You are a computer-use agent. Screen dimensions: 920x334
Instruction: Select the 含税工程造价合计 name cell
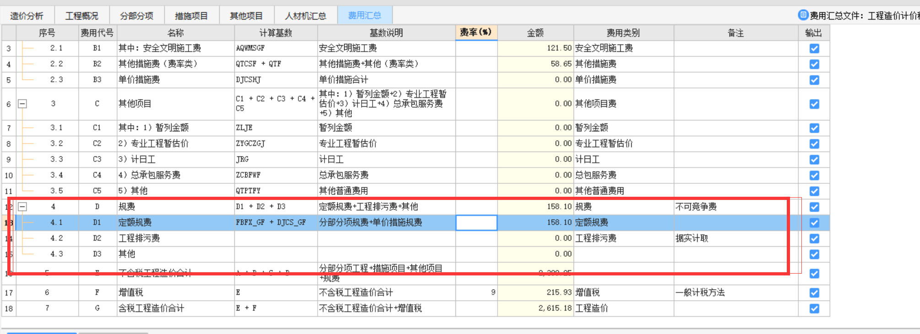pyautogui.click(x=176, y=308)
